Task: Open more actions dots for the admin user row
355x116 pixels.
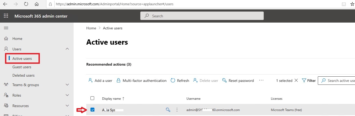Action: tap(177, 110)
